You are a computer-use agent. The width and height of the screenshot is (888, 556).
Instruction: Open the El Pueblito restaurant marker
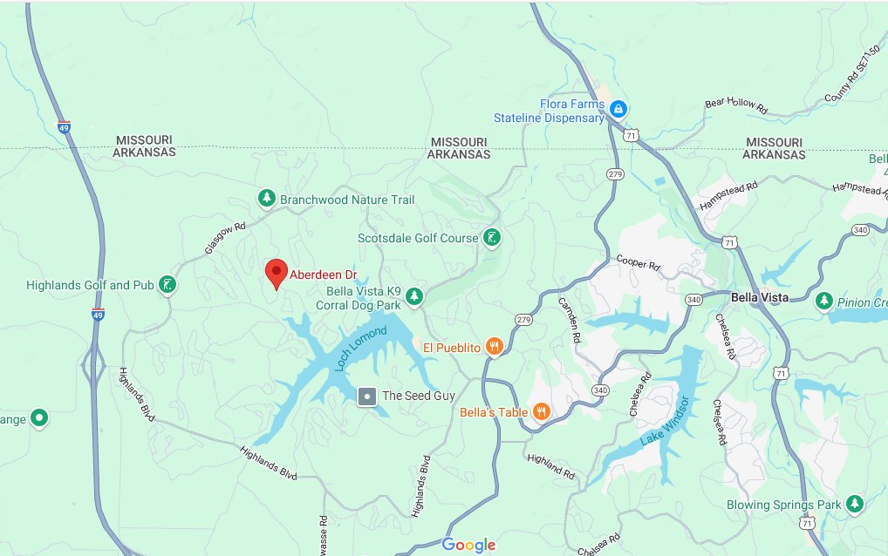(495, 347)
